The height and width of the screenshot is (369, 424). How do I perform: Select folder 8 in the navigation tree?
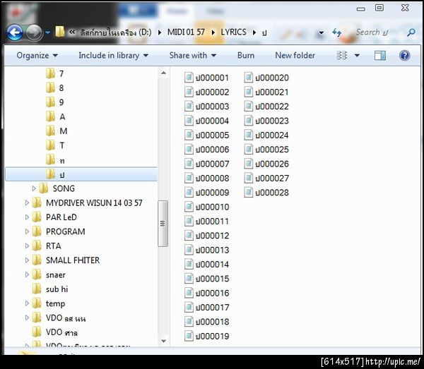55,87
